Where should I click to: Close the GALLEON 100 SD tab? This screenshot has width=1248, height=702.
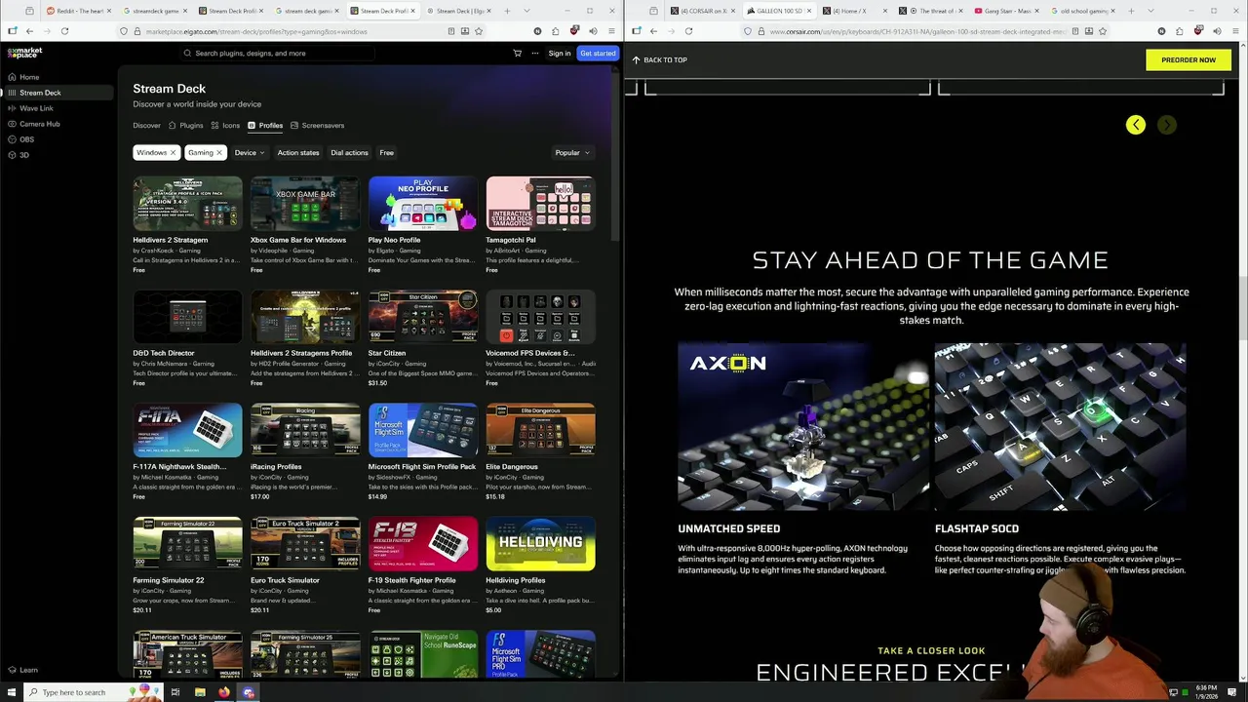[x=808, y=11]
